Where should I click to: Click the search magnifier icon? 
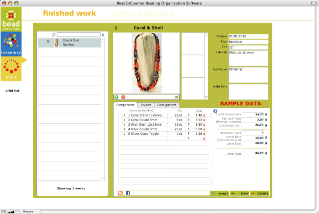pos(53,35)
